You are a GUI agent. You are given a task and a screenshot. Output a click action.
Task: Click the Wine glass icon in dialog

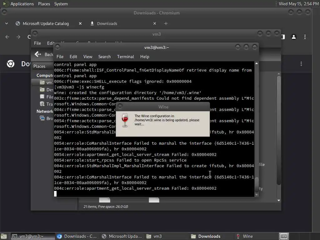point(125,120)
